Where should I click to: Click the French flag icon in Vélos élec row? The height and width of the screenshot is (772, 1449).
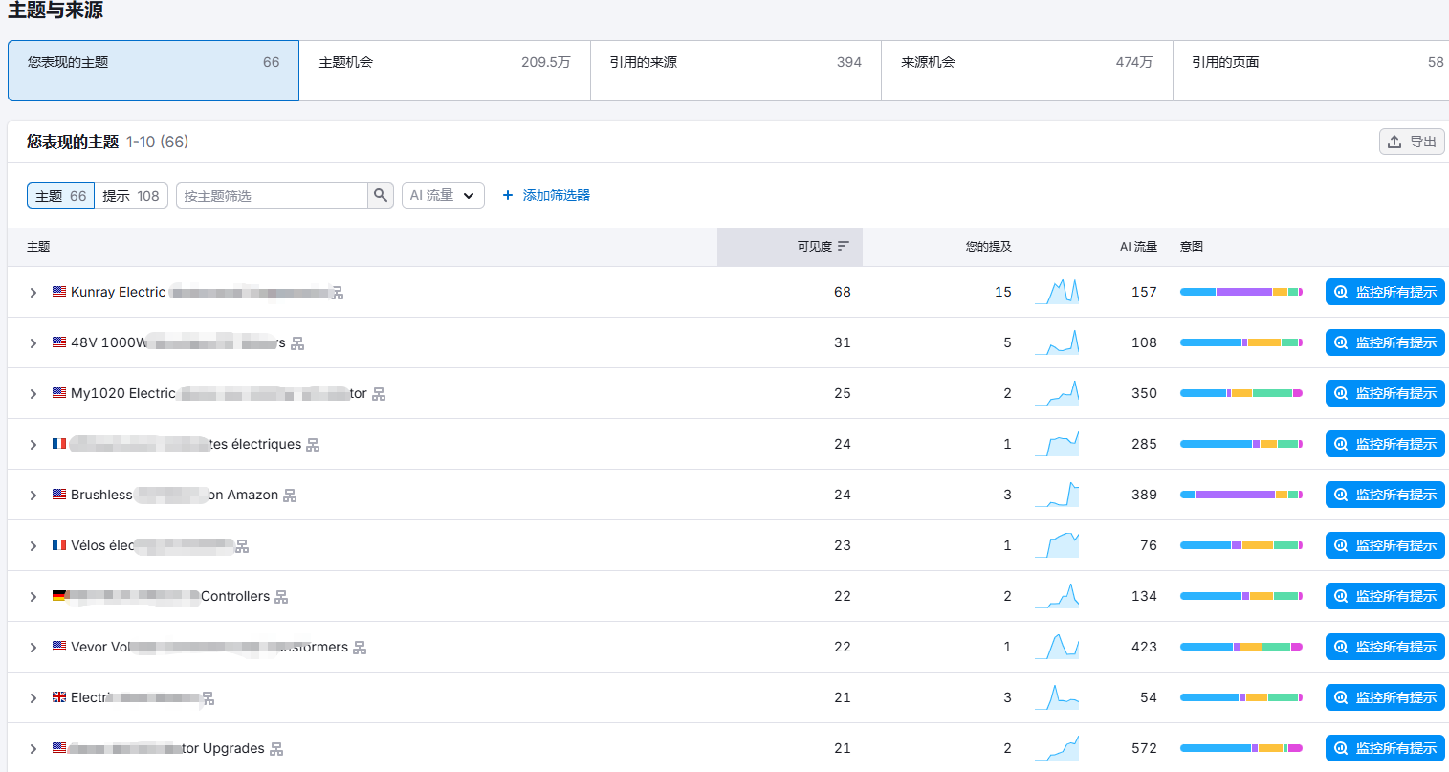click(59, 544)
